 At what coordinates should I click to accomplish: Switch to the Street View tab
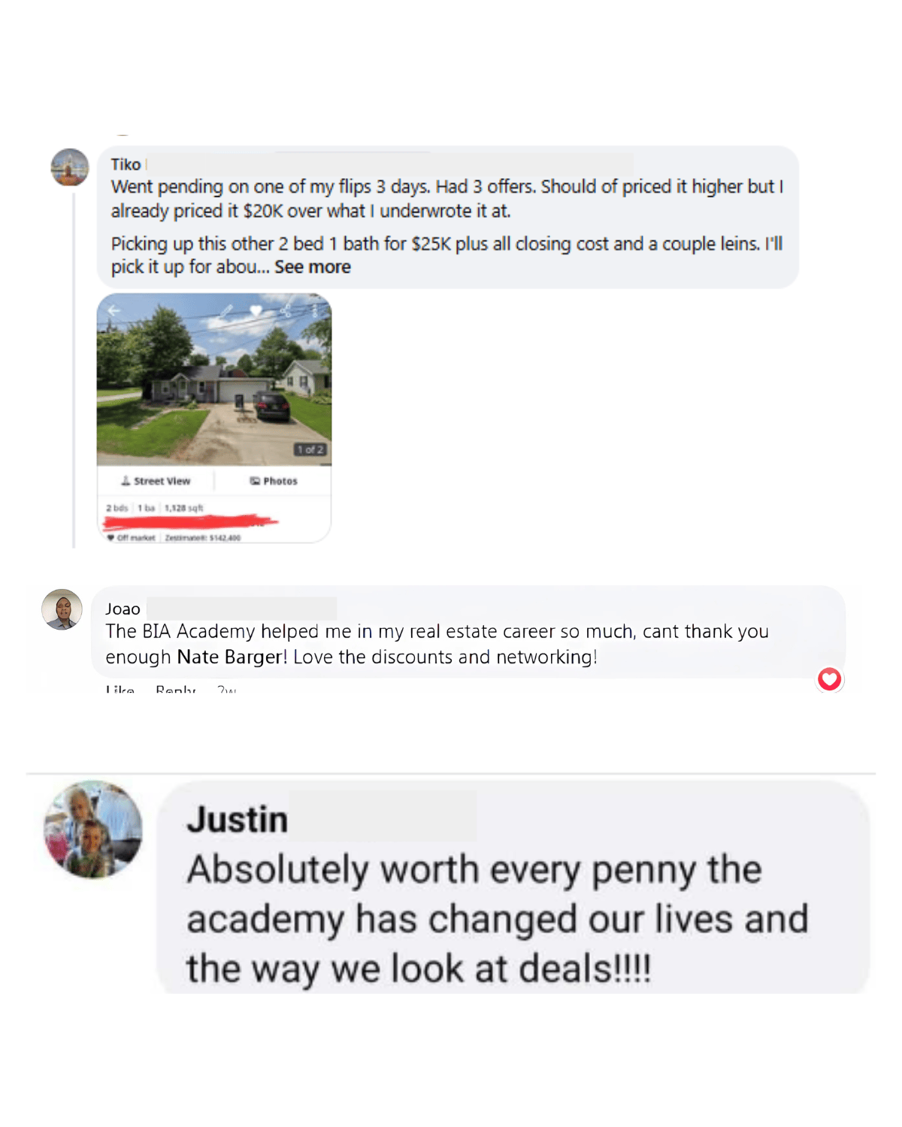156,481
